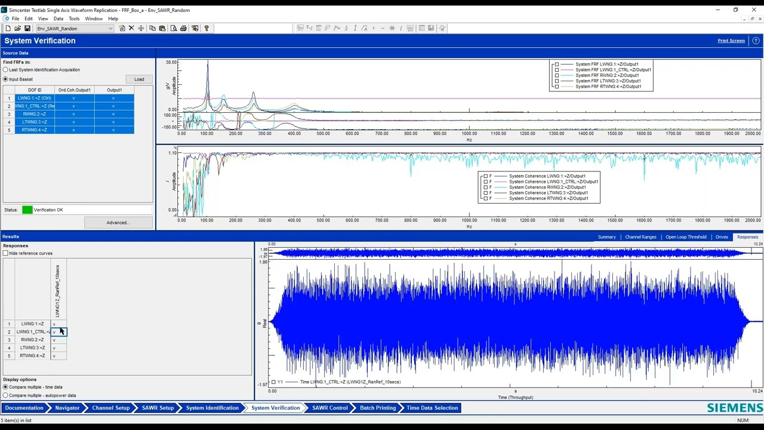764x430 pixels.
Task: Toggle System Coherence RTWNG:4:+Z/Output1 legend checkbox
Action: click(x=485, y=198)
